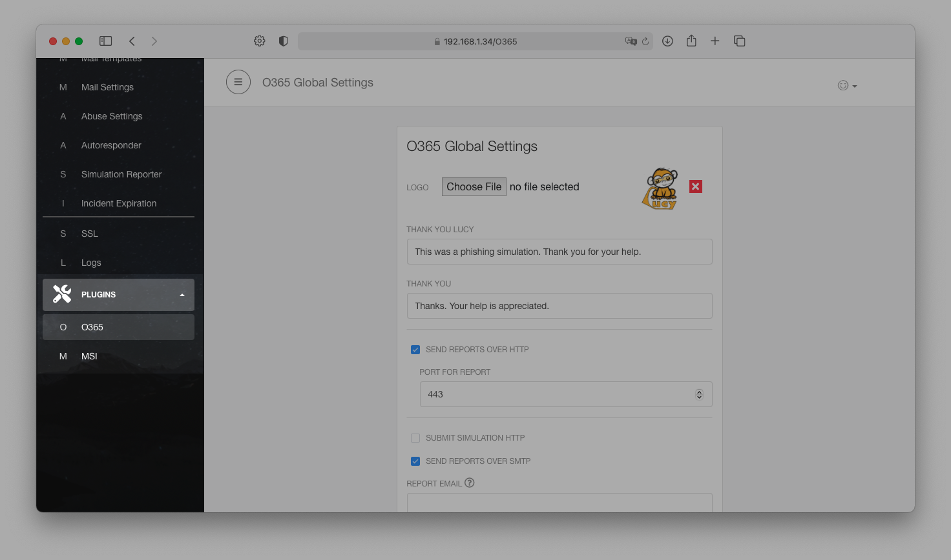Go to Simulation Reporter page
This screenshot has height=560, width=951.
(x=121, y=174)
